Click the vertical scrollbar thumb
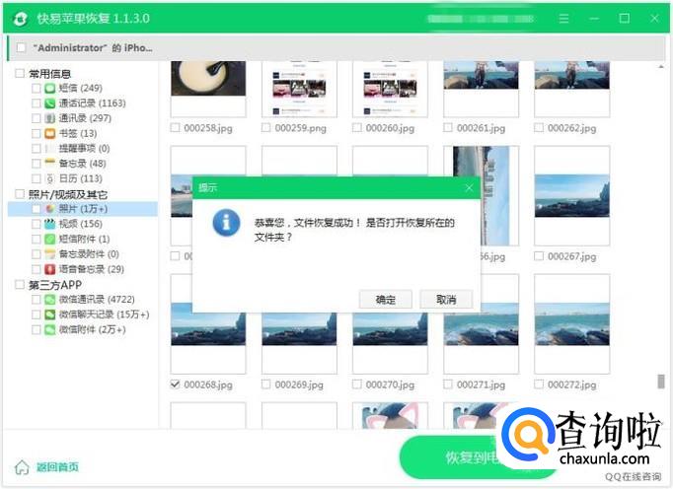 [661, 382]
